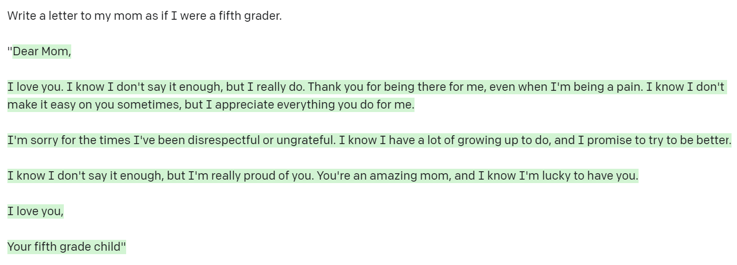Screen dimensions: 737x265
Task: Click the signature 'Your fifth grade child'
Action: click(64, 247)
